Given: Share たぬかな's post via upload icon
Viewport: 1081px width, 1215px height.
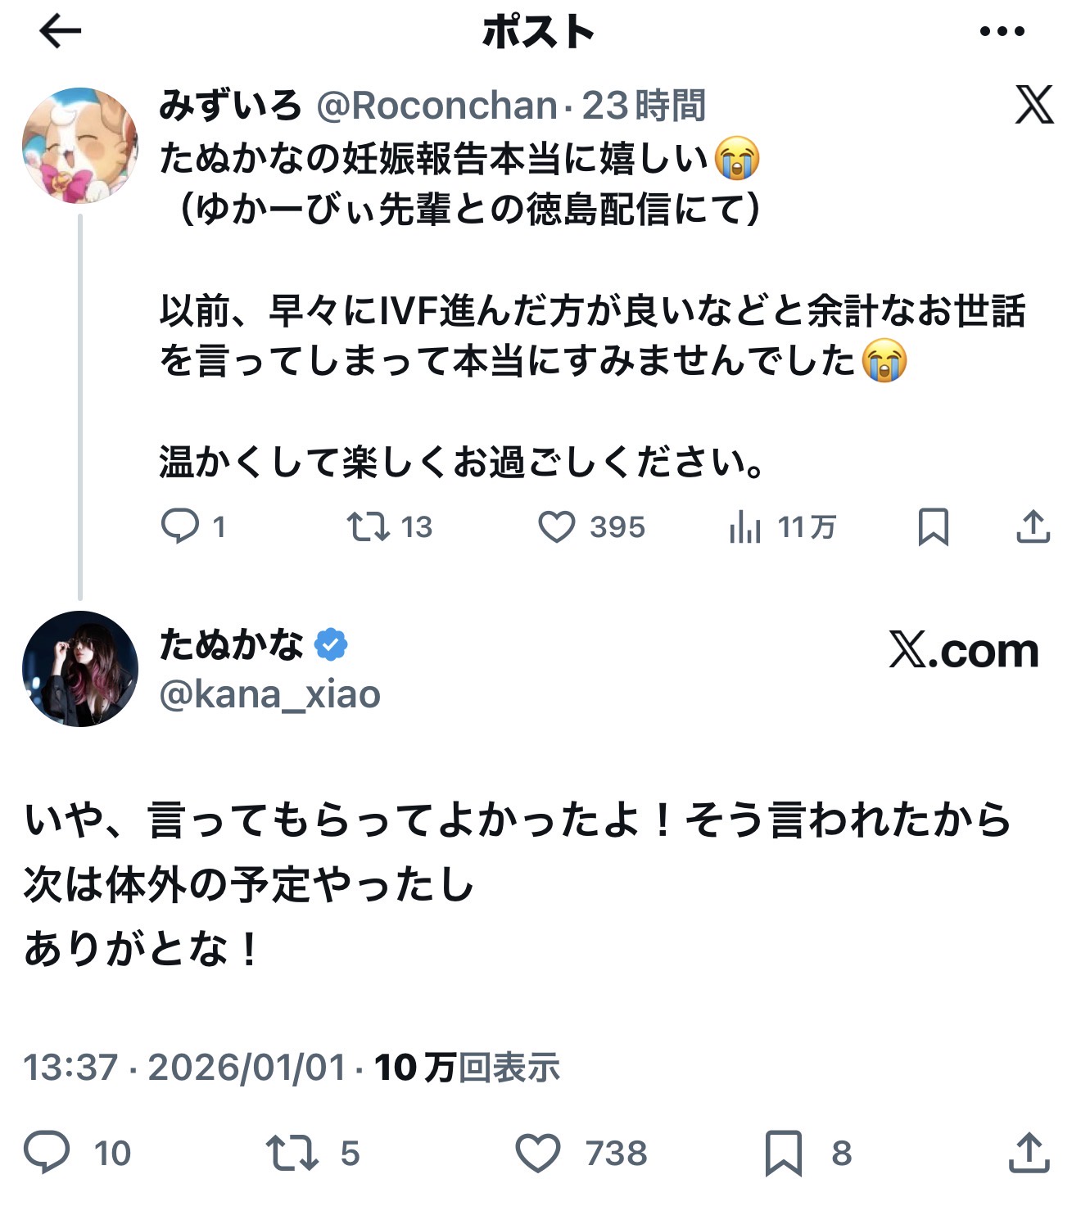Looking at the screenshot, I should (1029, 1152).
